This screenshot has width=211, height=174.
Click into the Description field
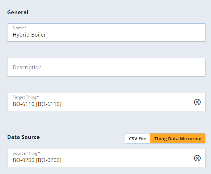pos(106,67)
